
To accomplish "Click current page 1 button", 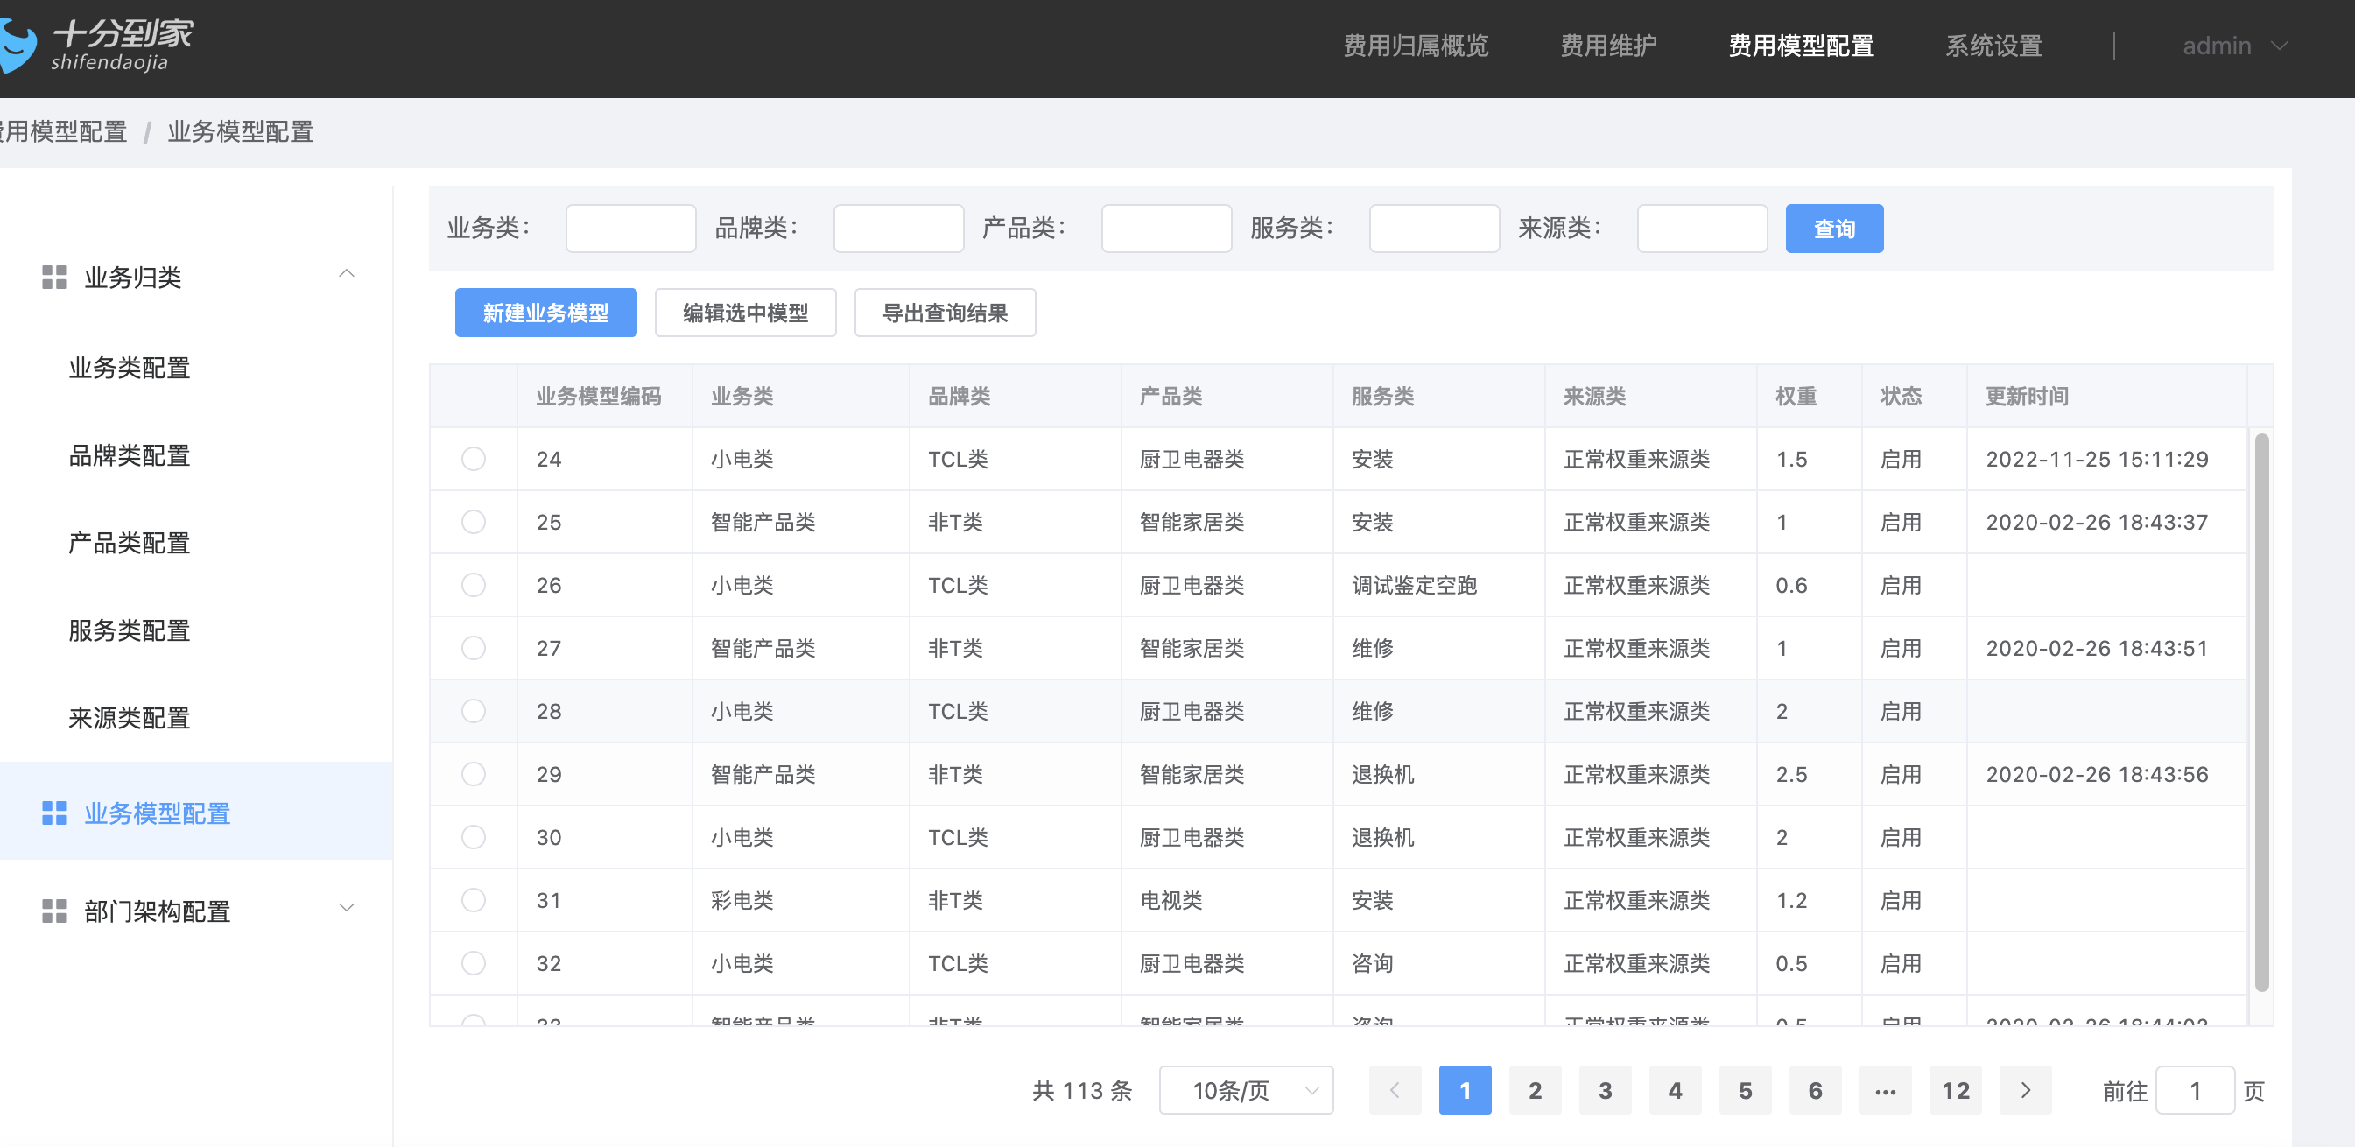I will 1465,1089.
